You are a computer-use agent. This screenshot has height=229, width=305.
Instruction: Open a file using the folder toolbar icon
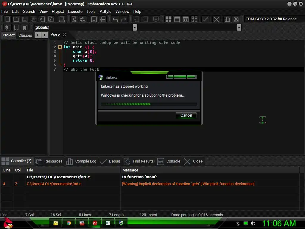[x=16, y=19]
